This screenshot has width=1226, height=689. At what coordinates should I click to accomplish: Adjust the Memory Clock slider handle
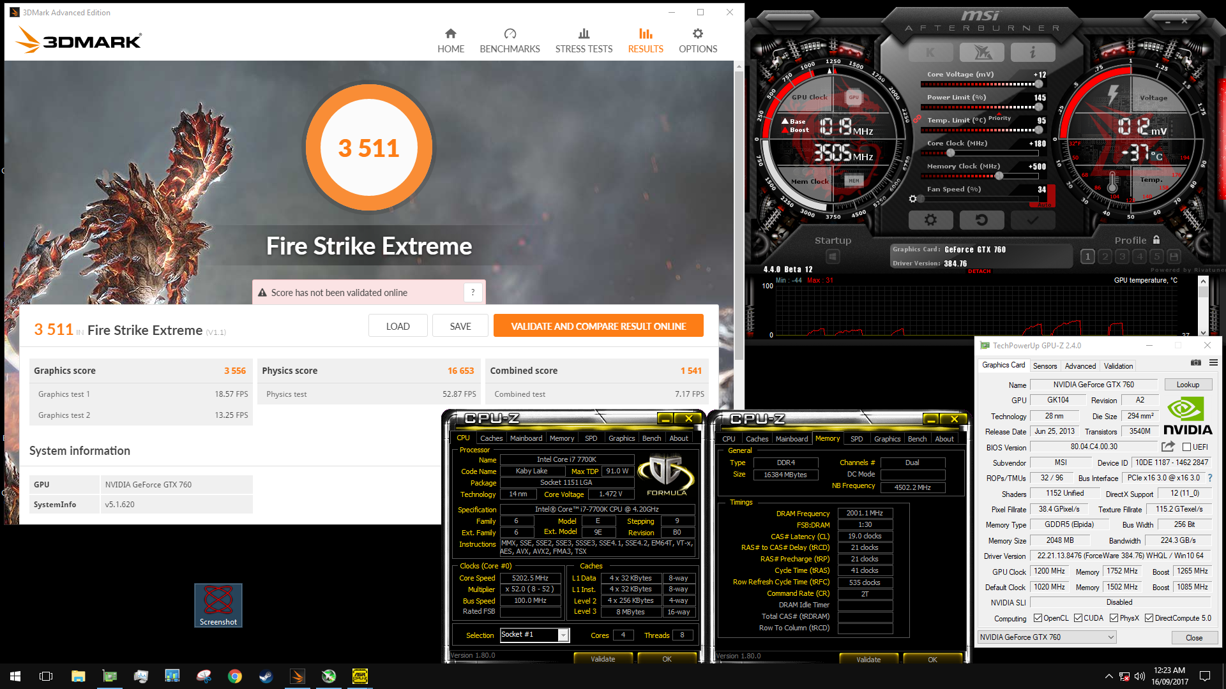999,176
